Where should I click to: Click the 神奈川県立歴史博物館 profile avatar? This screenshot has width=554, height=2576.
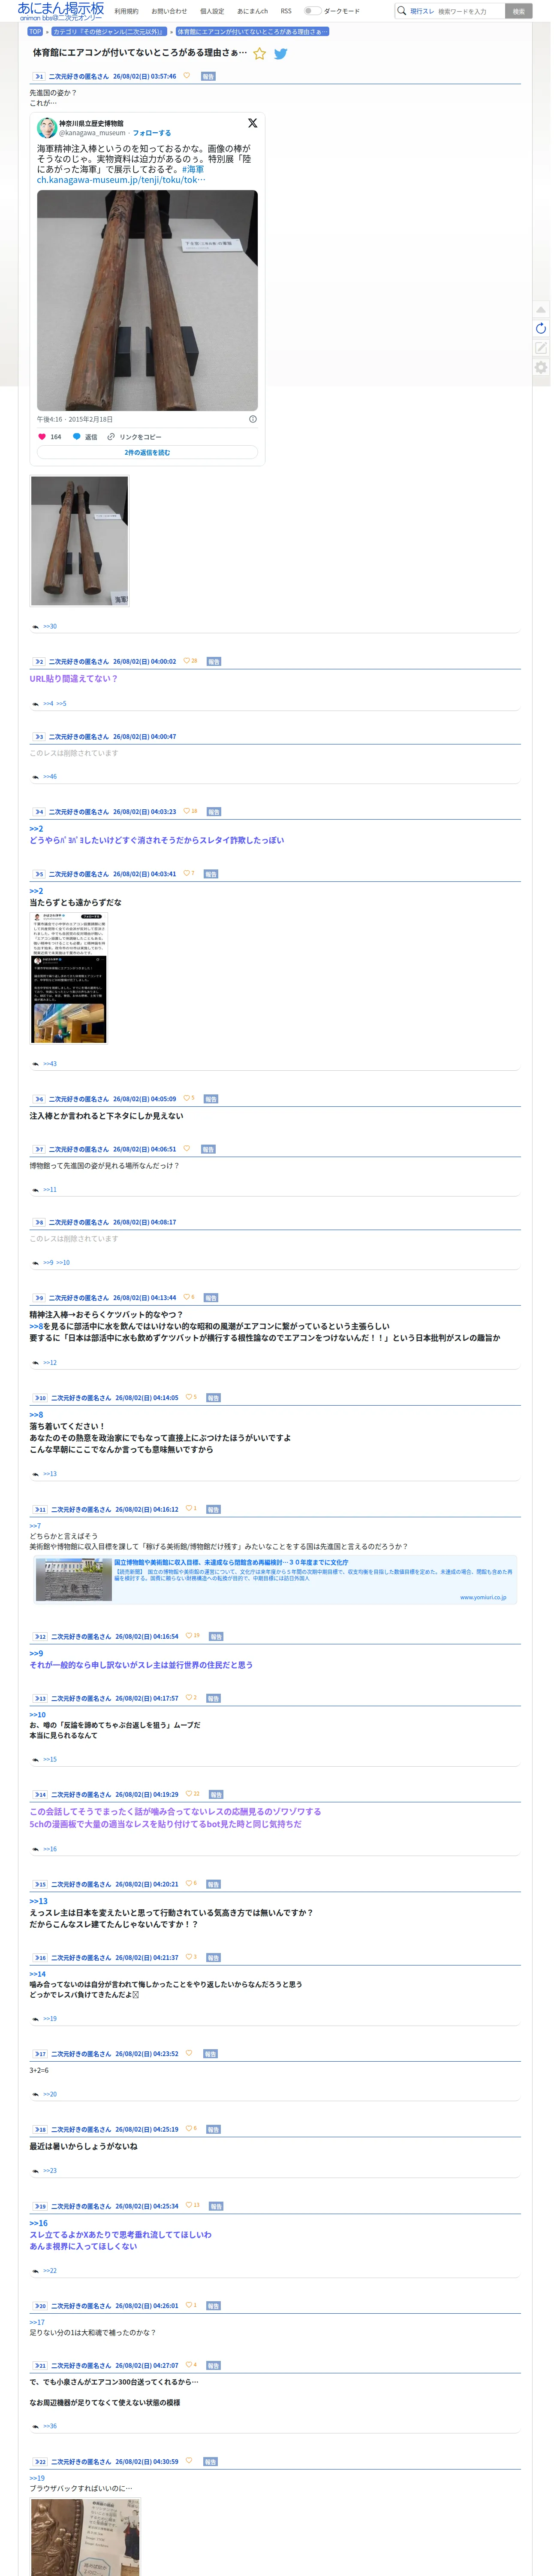pos(47,128)
